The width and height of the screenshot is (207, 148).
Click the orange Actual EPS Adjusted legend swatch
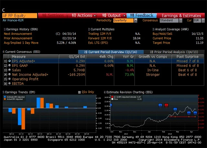tap(5, 99)
